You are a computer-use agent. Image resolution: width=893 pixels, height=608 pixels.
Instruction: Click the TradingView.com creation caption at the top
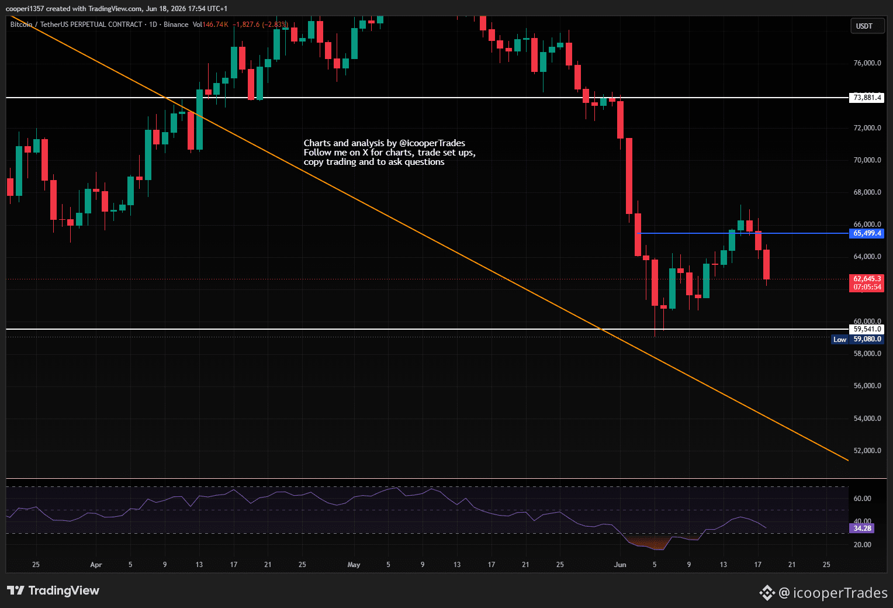point(116,8)
